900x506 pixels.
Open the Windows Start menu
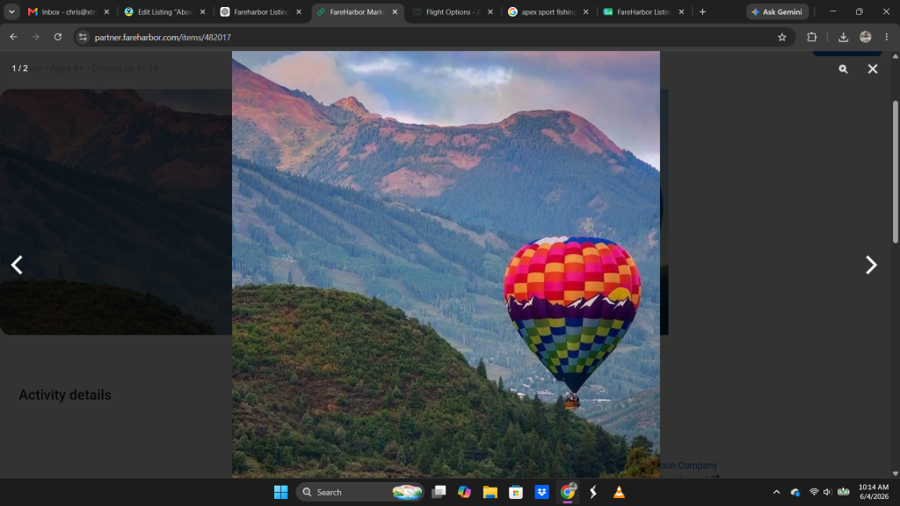tap(280, 492)
